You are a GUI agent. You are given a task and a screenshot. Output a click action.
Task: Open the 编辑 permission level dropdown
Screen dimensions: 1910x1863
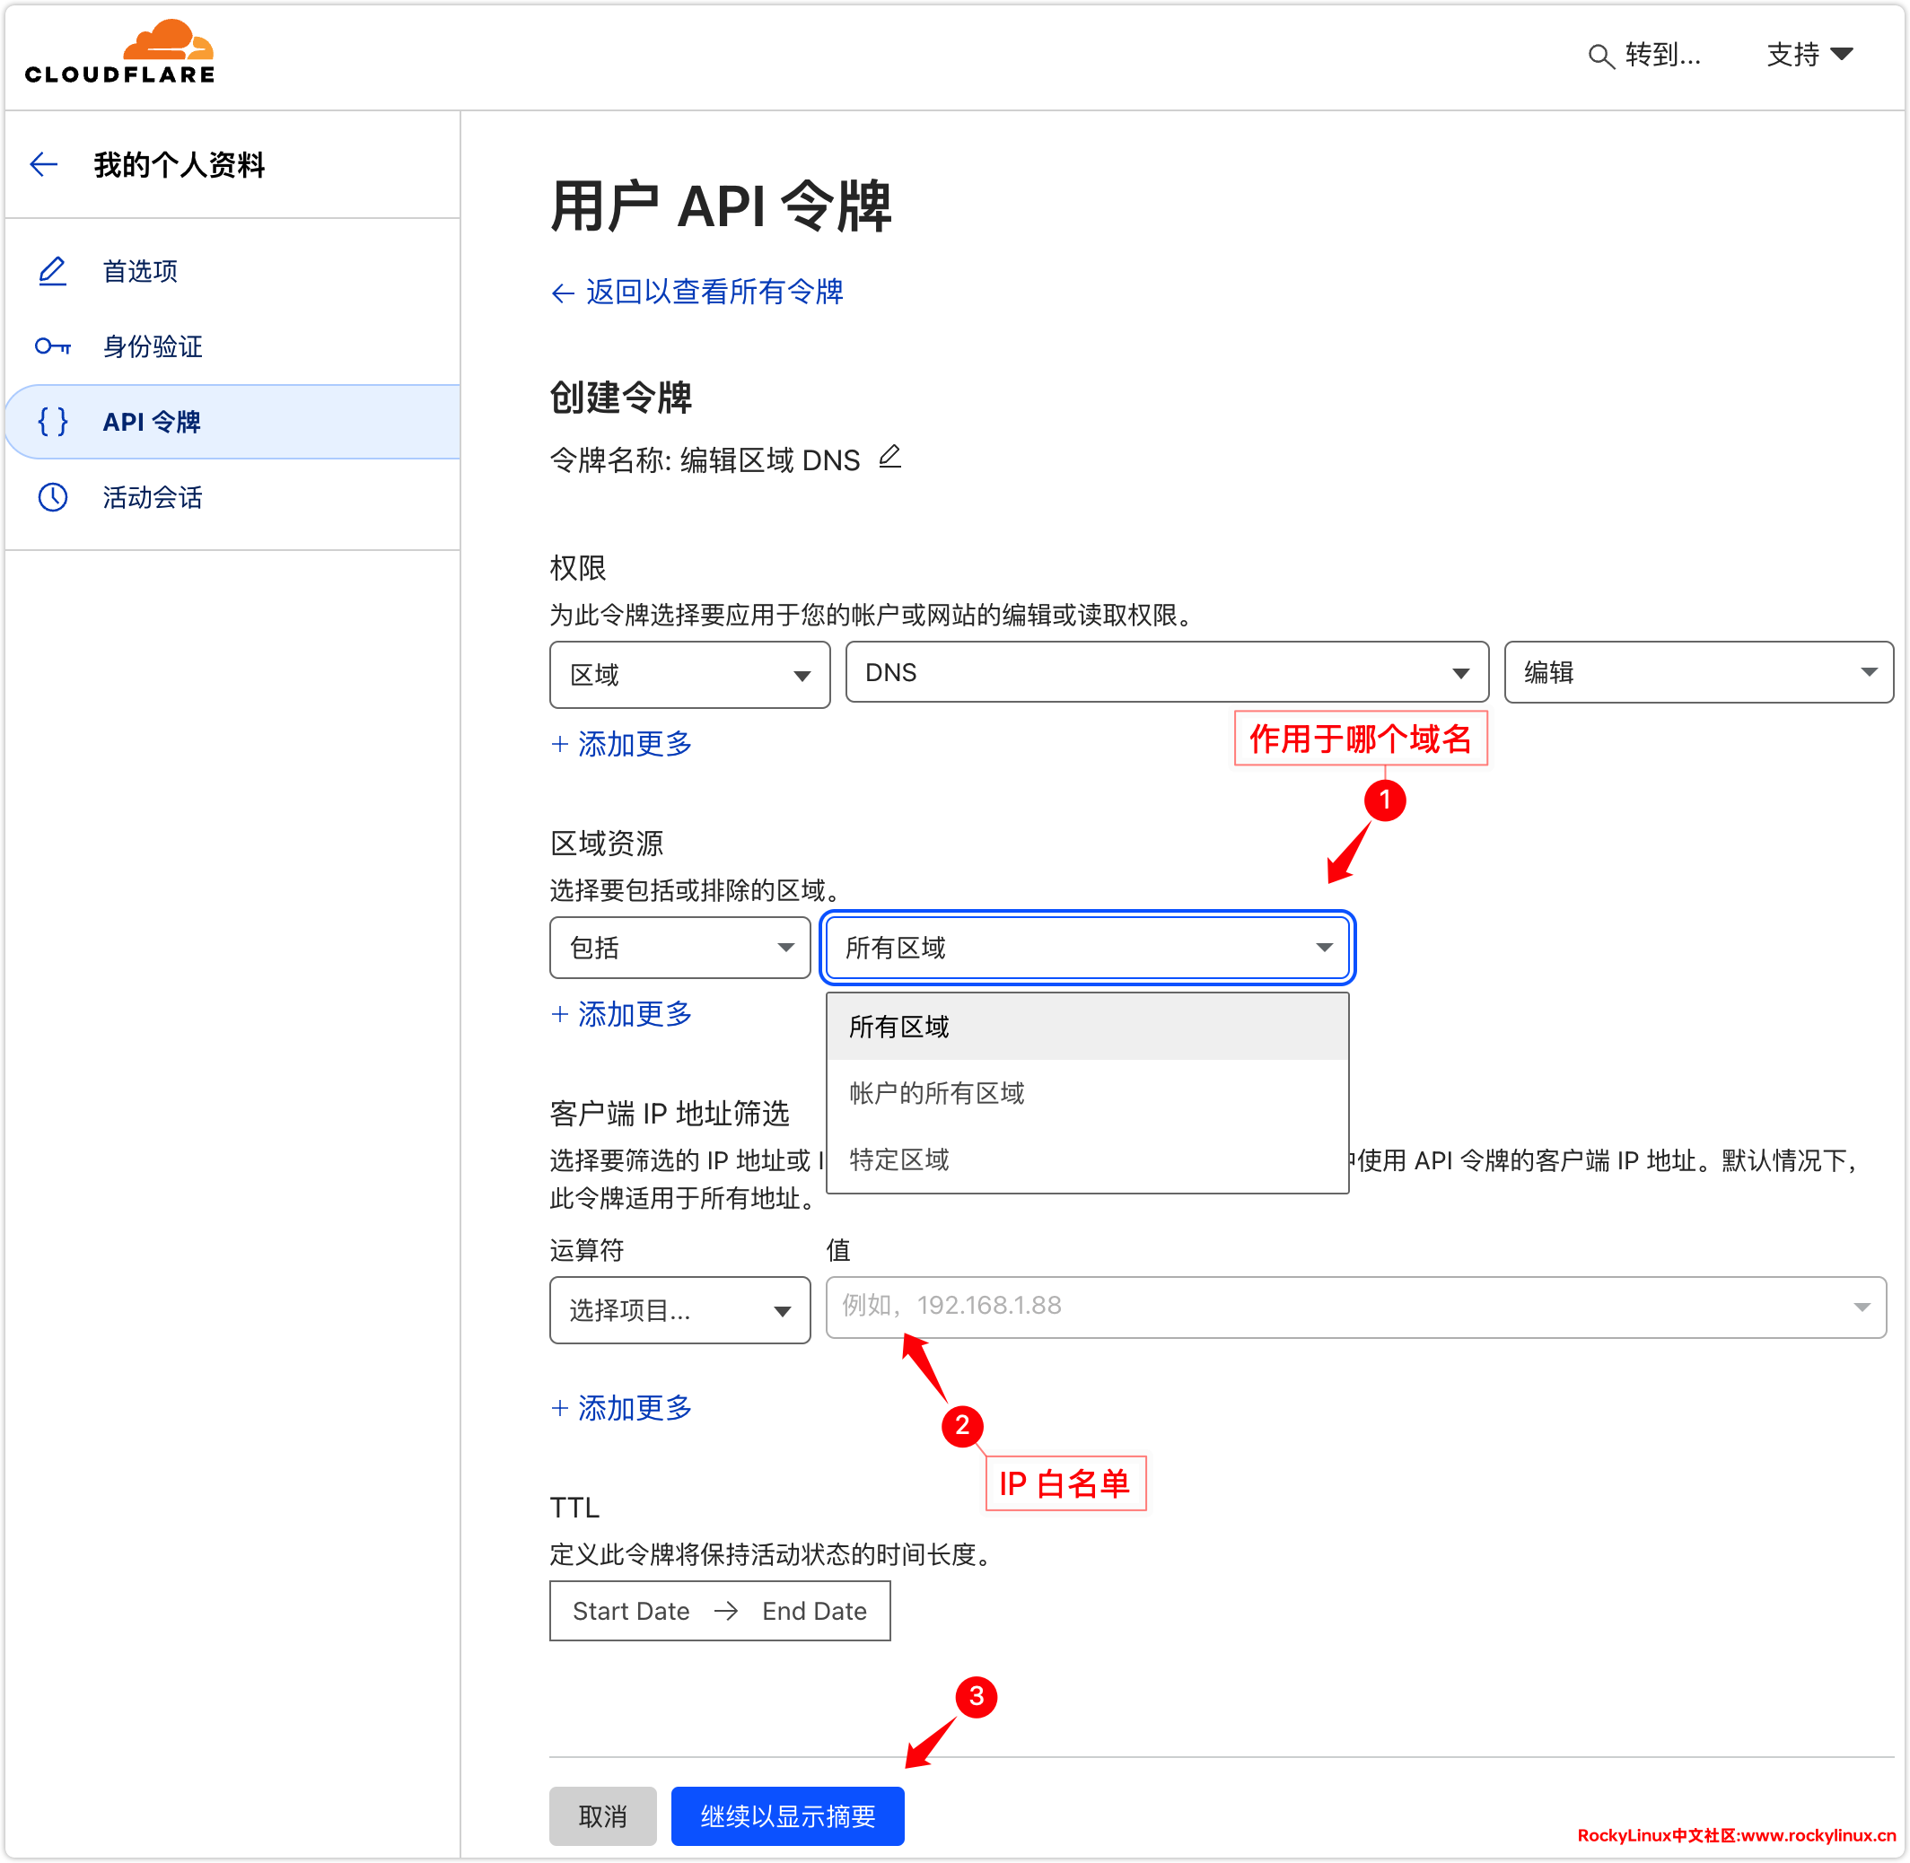1697,672
